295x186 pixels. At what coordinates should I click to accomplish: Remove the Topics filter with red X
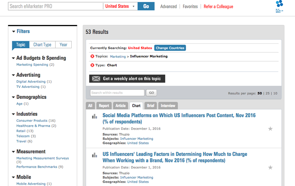coord(92,56)
